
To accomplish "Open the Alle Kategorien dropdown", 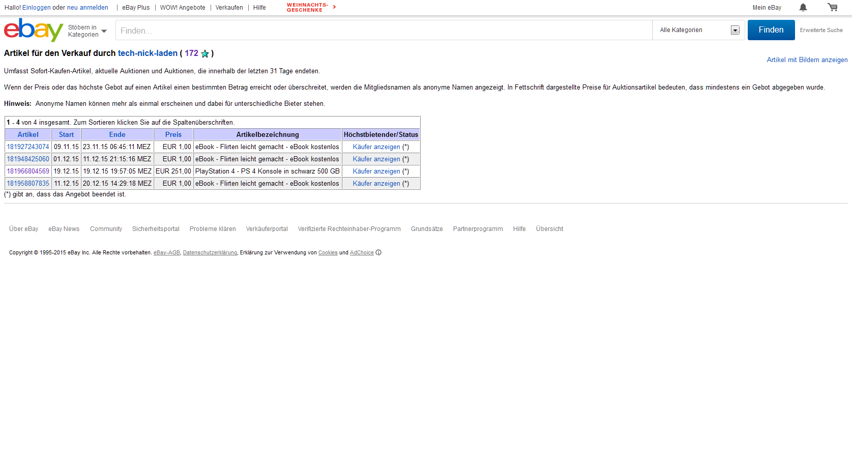I will [698, 30].
